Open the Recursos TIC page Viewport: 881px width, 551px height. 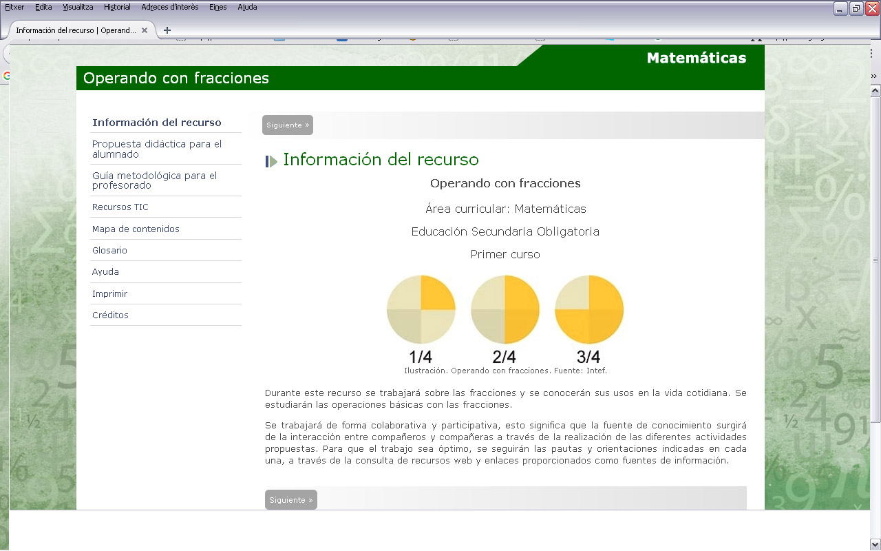coord(120,207)
